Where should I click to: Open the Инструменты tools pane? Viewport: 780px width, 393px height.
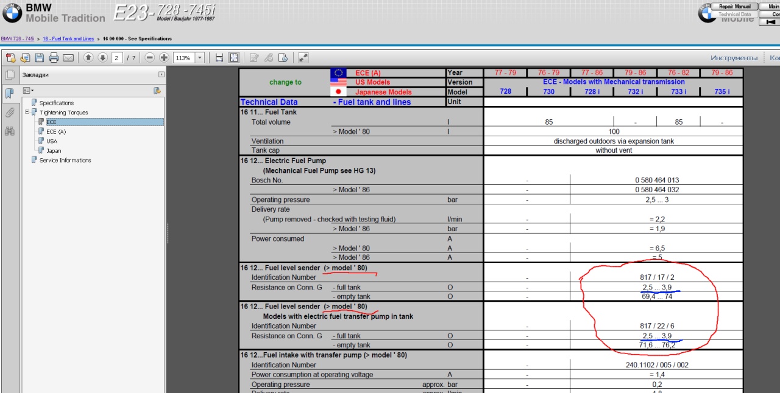[x=734, y=58]
